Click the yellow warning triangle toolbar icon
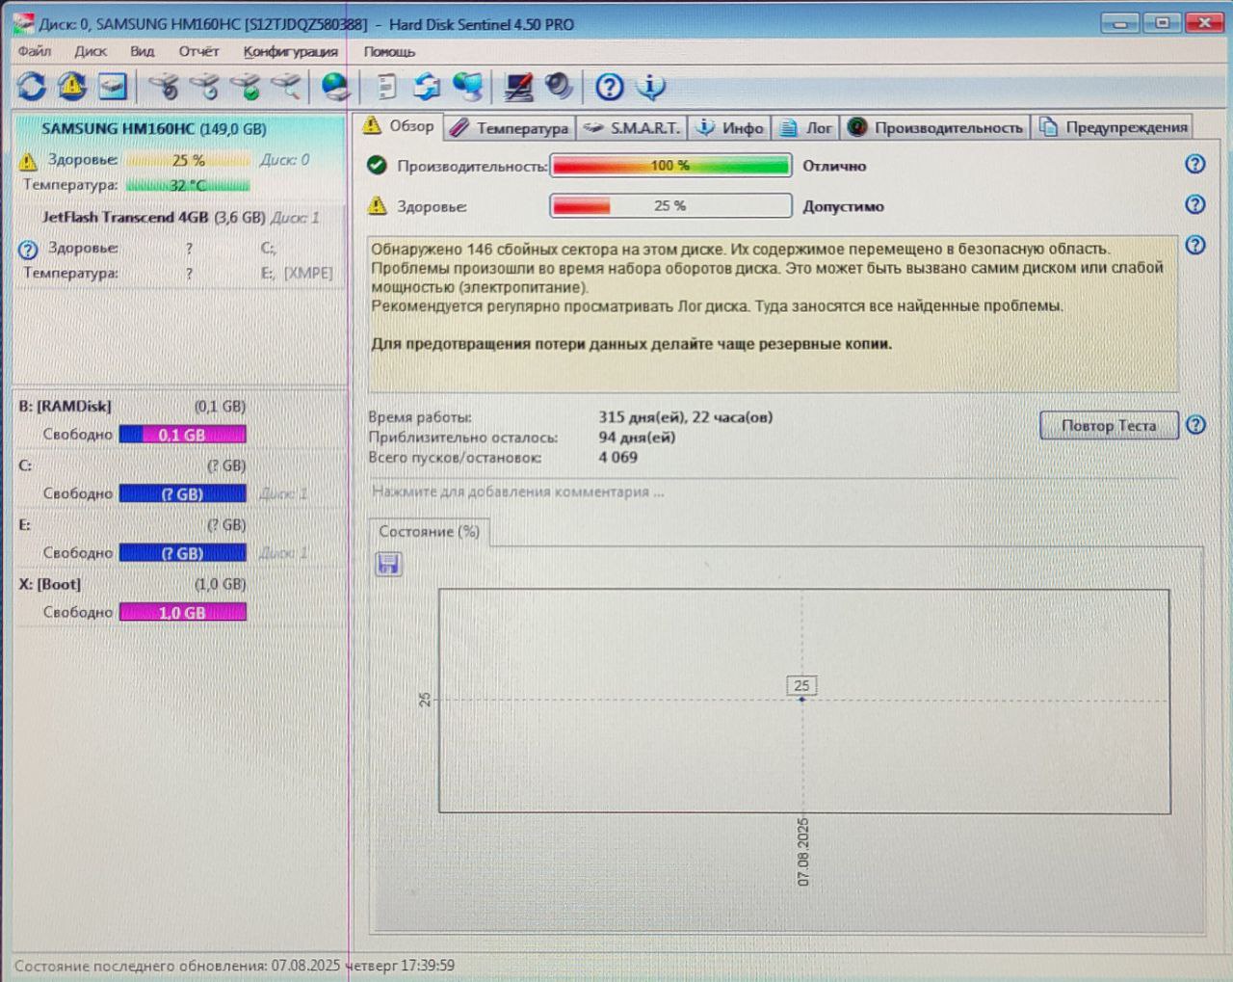1233x982 pixels. coord(72,87)
